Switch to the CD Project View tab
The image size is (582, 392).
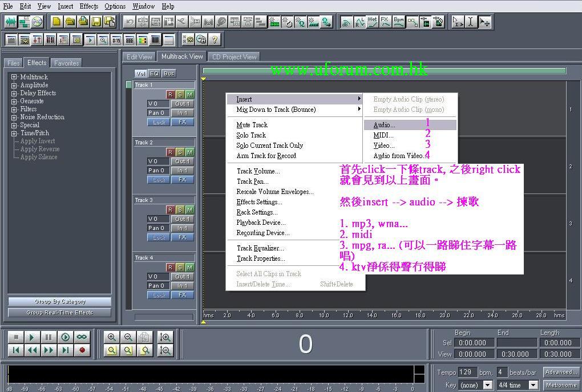tap(234, 57)
